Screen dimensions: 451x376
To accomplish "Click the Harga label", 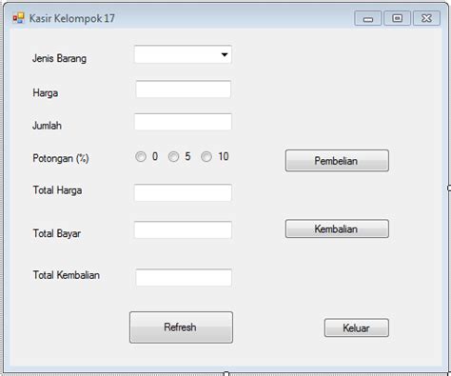I will pyautogui.click(x=46, y=93).
